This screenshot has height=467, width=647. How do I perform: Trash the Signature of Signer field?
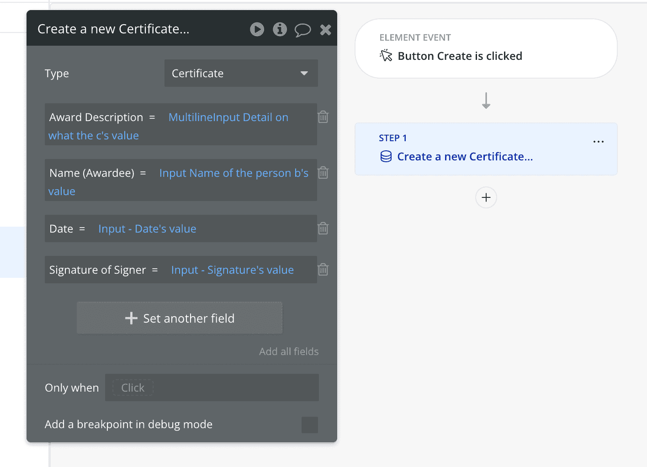coord(323,270)
